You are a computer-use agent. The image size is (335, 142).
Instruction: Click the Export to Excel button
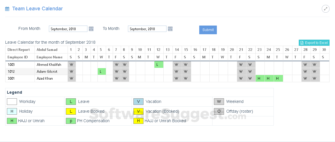point(314,43)
